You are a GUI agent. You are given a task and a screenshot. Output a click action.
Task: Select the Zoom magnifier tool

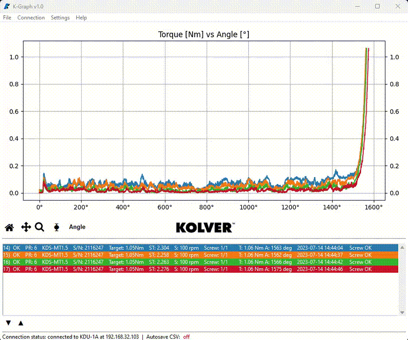[x=39, y=227]
